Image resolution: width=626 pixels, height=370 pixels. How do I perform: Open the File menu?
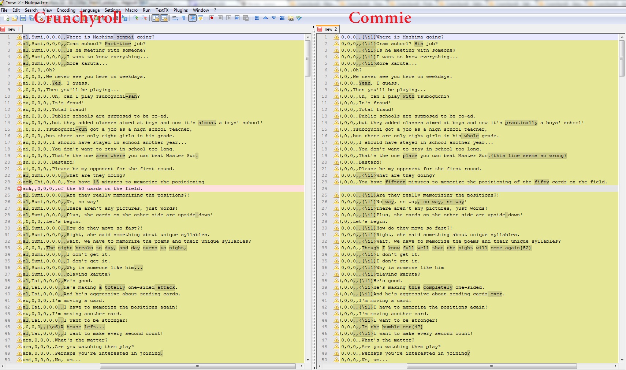pyautogui.click(x=4, y=10)
